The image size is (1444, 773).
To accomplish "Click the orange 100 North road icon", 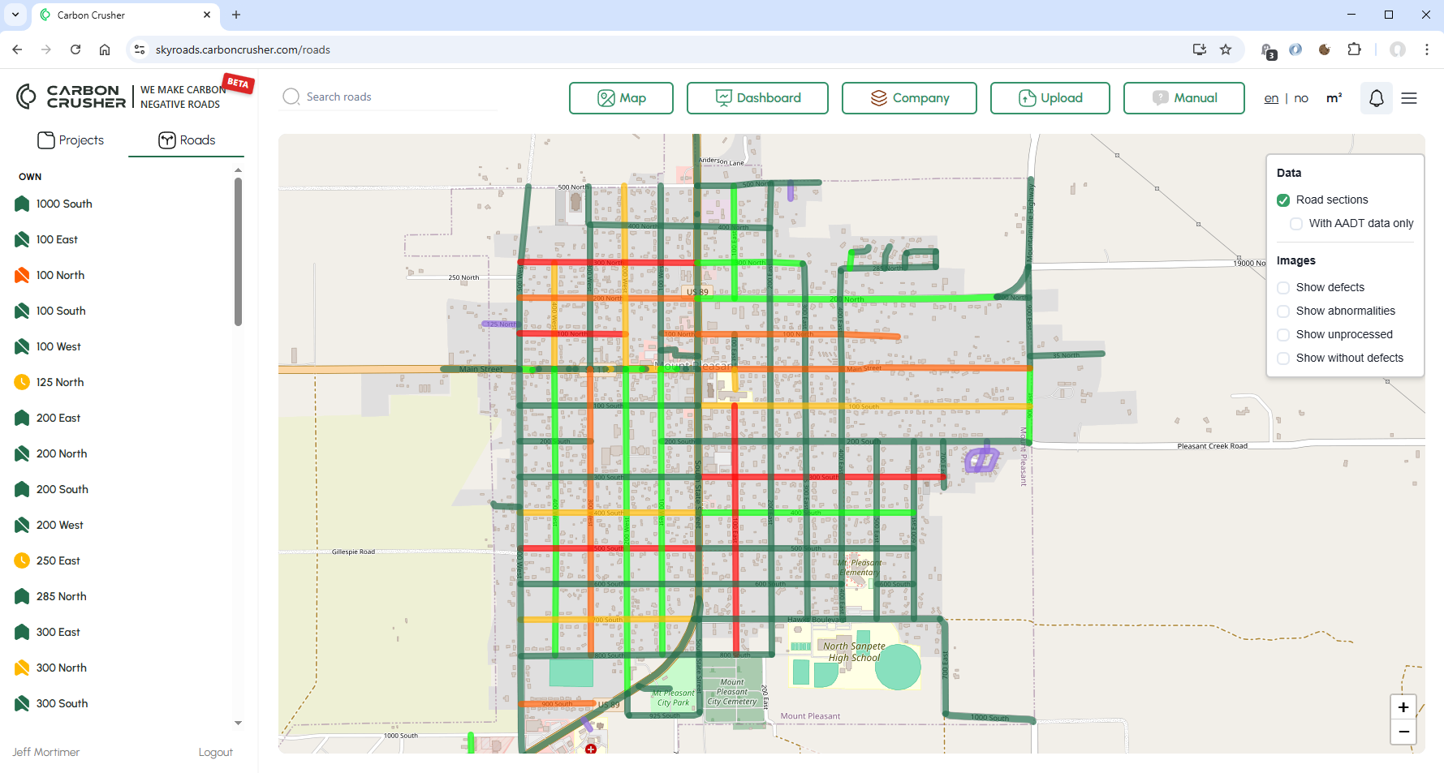I will point(22,275).
